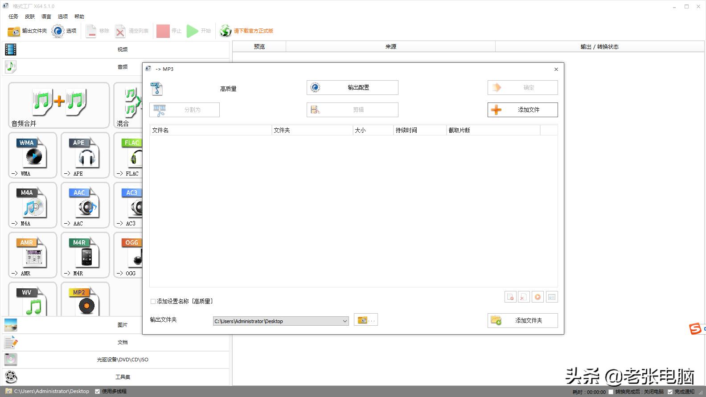
Task: Click the Sogou input method S icon
Action: [695, 329]
